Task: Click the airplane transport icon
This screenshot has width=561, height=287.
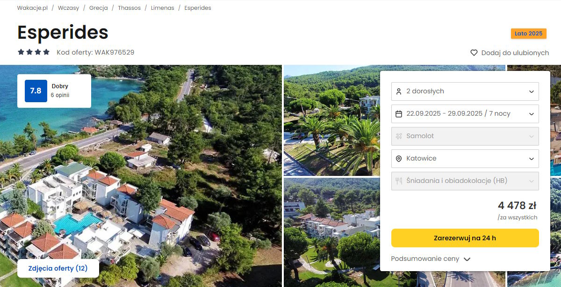Action: (399, 136)
